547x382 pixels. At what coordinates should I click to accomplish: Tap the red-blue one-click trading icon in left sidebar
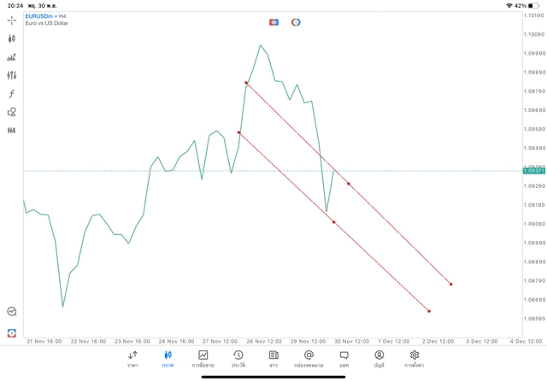(11, 332)
